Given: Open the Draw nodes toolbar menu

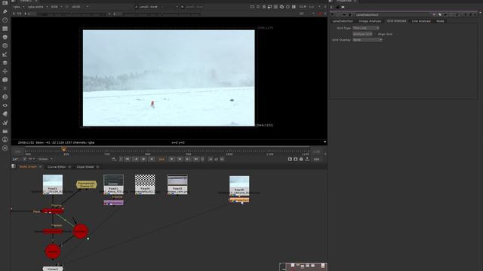Looking at the screenshot, I should 5,11.
